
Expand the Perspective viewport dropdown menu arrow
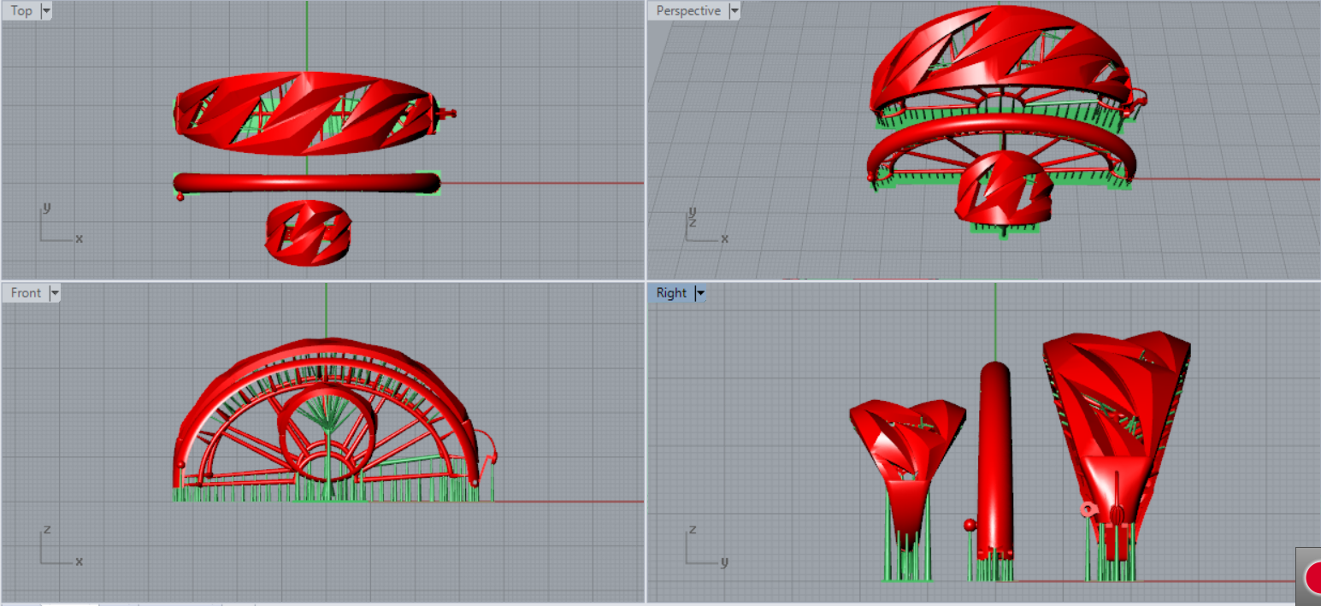(x=734, y=11)
